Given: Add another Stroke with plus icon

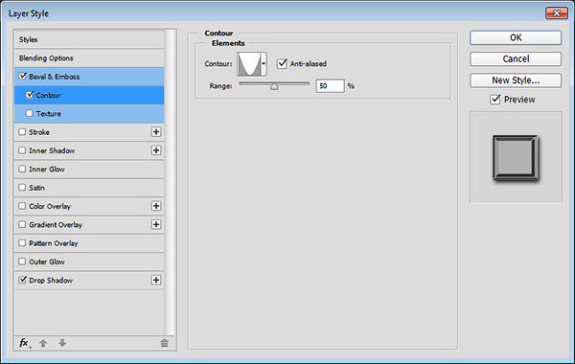Looking at the screenshot, I should [156, 132].
